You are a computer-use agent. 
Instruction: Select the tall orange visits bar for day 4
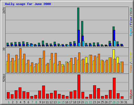click(x=20, y=60)
